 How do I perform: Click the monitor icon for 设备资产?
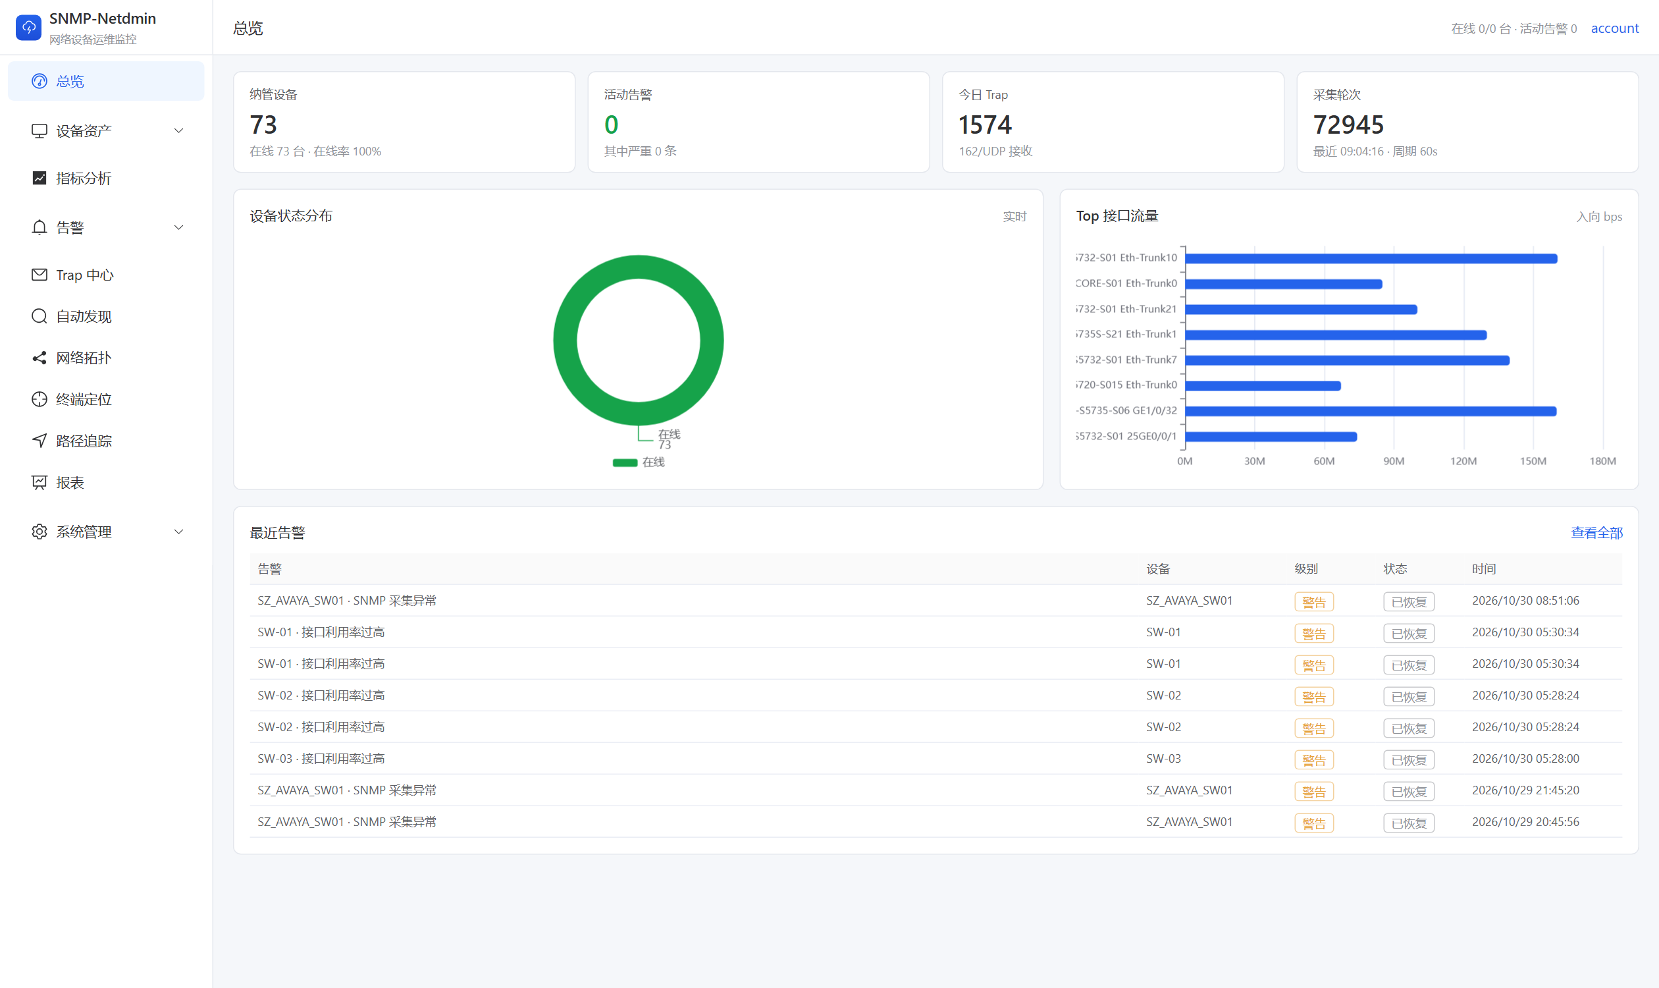point(39,130)
